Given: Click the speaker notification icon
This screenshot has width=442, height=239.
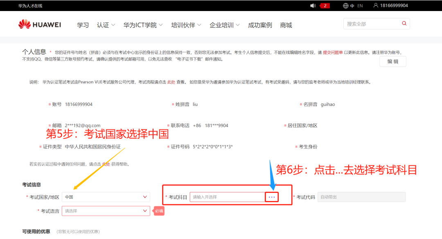Looking at the screenshot, I should (313, 6).
